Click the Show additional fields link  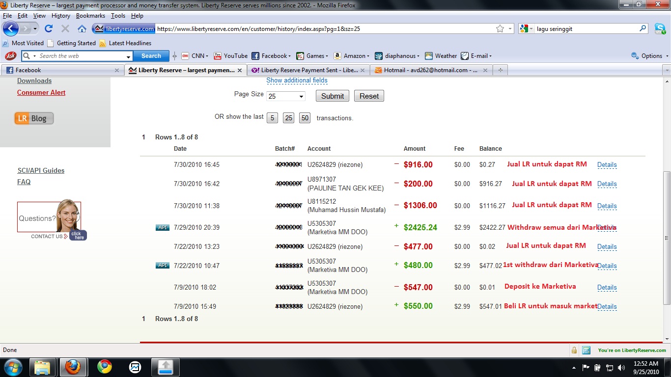[x=297, y=81]
